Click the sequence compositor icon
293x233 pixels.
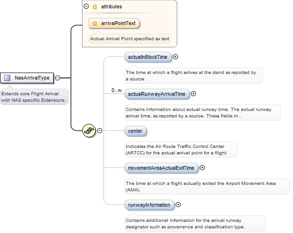(x=89, y=130)
